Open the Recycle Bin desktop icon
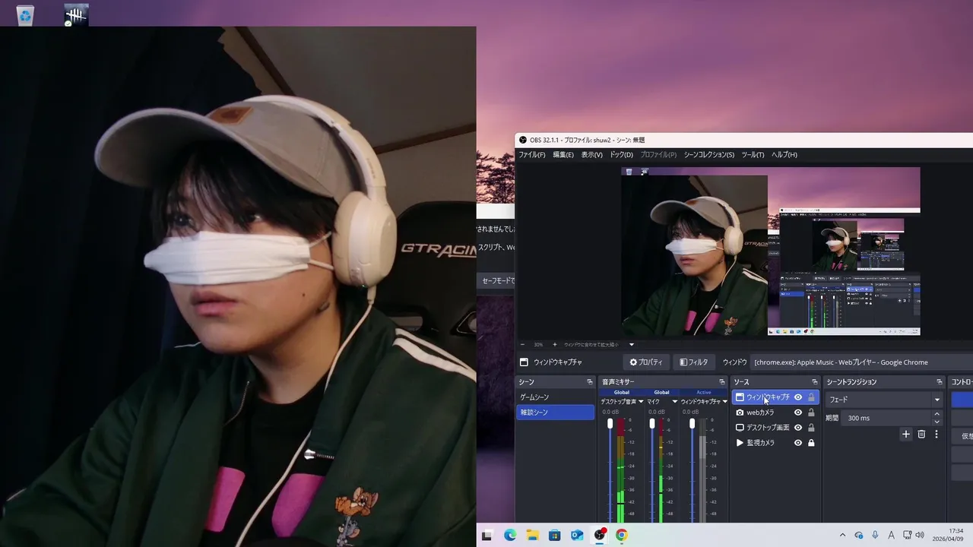 click(x=25, y=15)
